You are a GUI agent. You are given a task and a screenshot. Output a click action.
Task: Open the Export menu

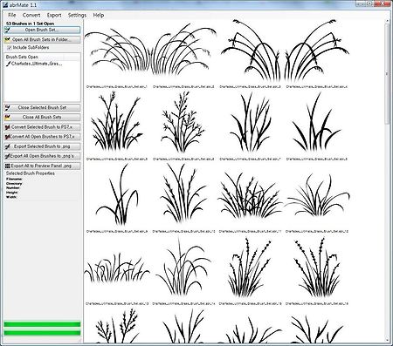54,15
